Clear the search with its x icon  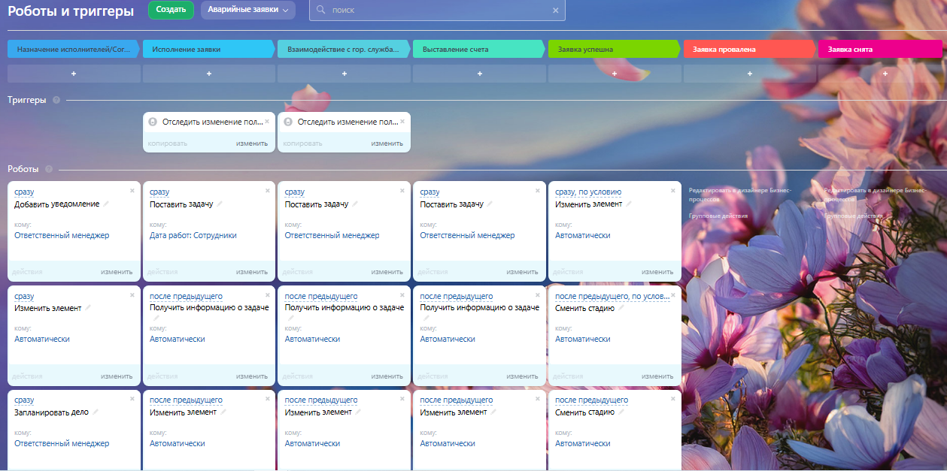point(555,11)
